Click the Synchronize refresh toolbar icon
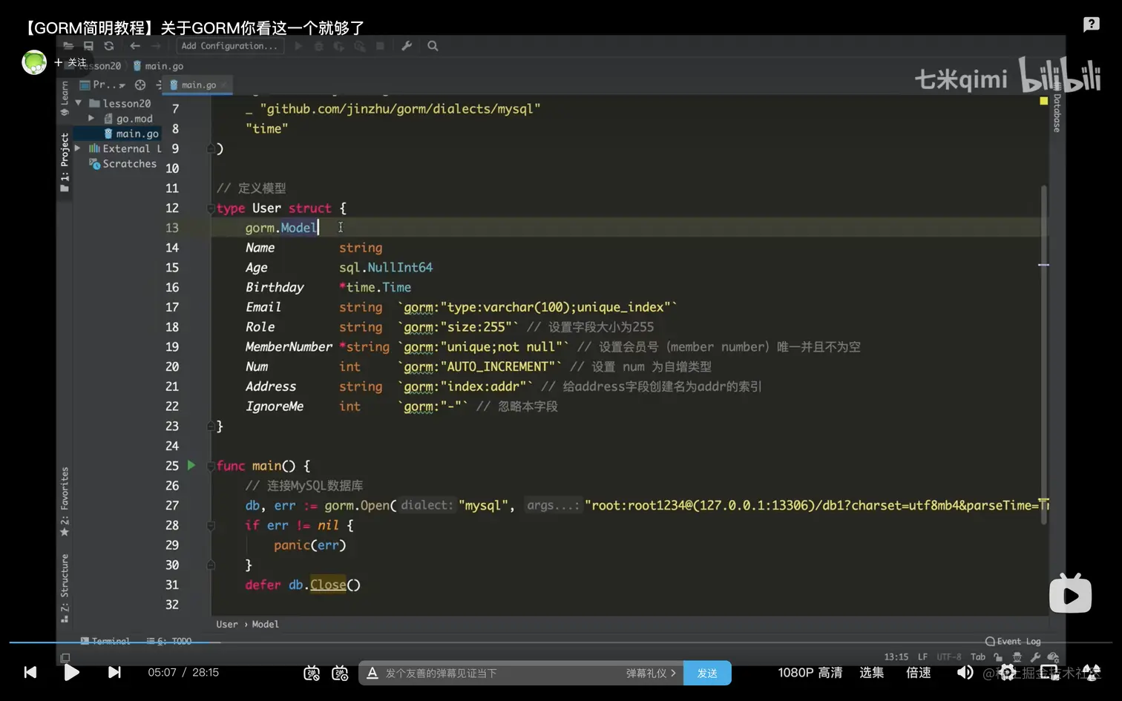Viewport: 1122px width, 701px height. pyautogui.click(x=109, y=46)
